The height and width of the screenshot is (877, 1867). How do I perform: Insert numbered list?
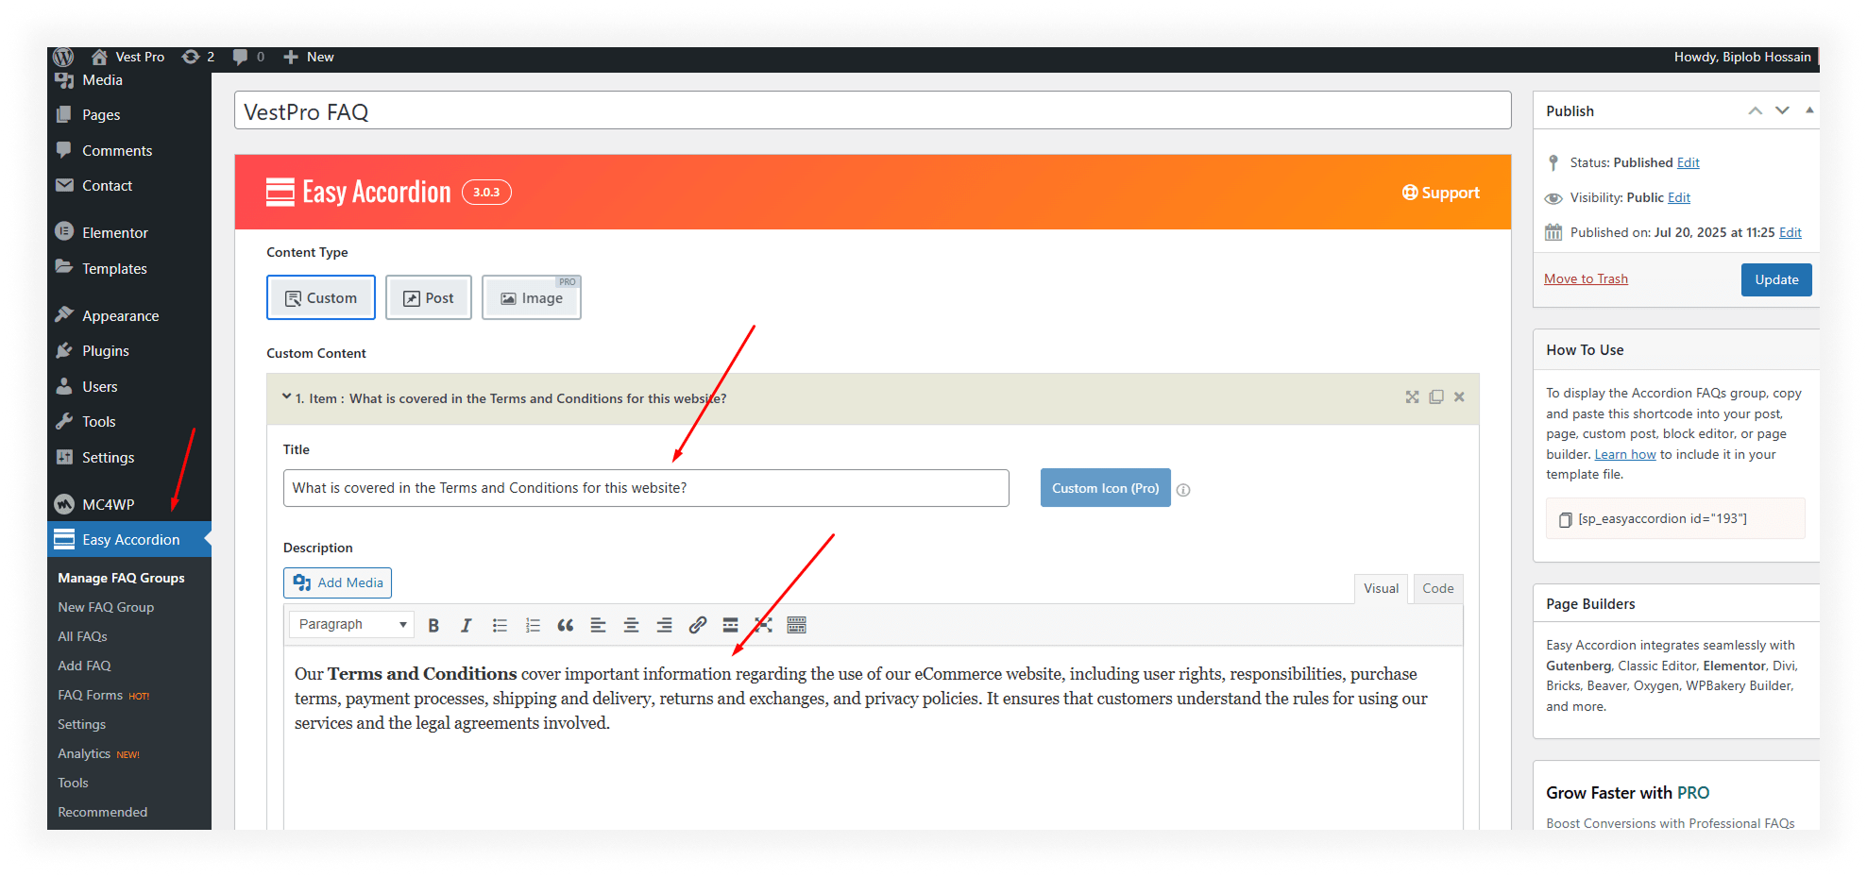[533, 625]
